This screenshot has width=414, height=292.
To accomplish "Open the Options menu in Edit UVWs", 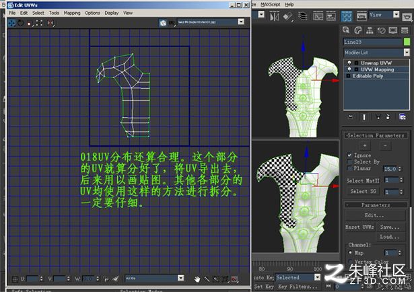I will pyautogui.click(x=92, y=13).
